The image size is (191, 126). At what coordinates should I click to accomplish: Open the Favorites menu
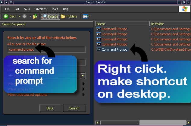41,9
